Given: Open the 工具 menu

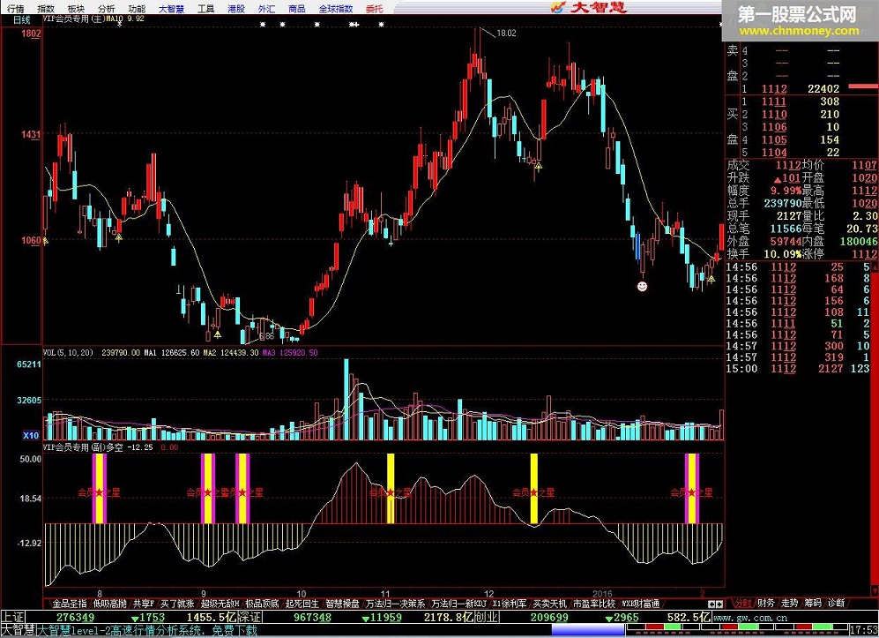Looking at the screenshot, I should click(x=206, y=9).
